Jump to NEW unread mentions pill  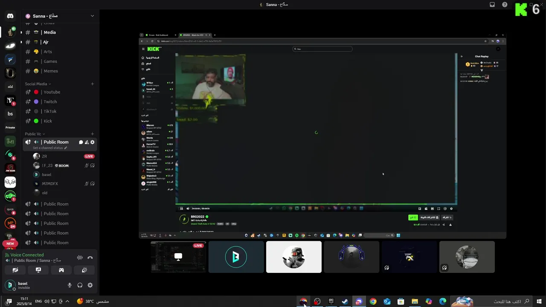click(10, 244)
